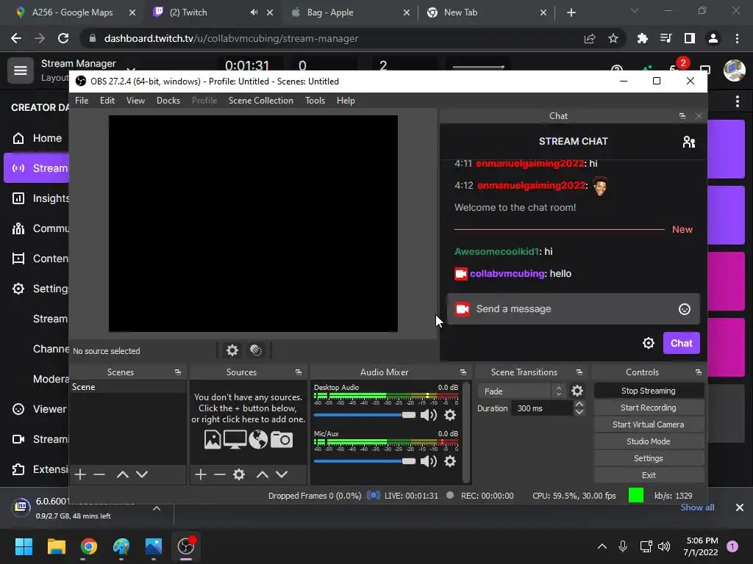The width and height of the screenshot is (753, 564).
Task: Click Exit button in Controls
Action: pos(649,475)
